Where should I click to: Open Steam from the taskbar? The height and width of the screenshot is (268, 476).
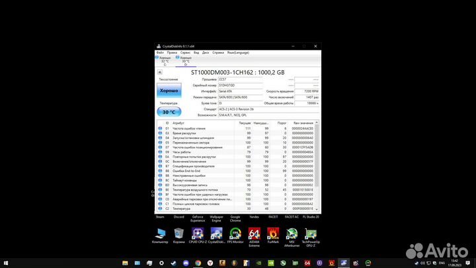174,263
